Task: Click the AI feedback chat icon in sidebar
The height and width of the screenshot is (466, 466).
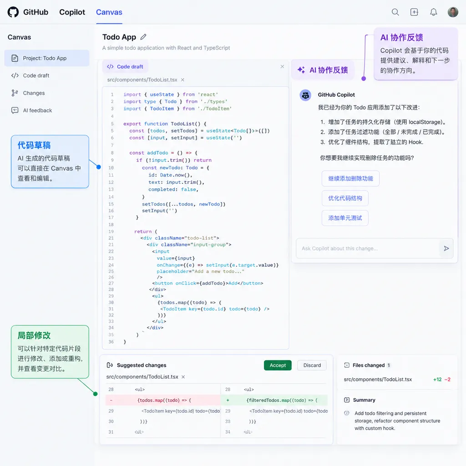Action: click(x=15, y=110)
